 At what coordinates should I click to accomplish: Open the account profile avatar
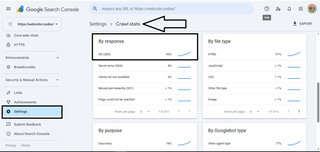[312, 9]
